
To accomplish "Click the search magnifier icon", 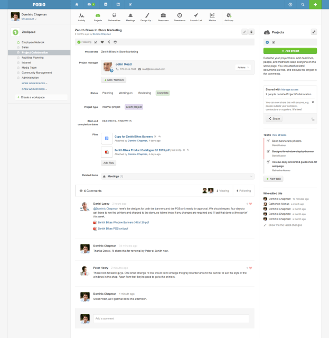I will pyautogui.click(x=303, y=5).
